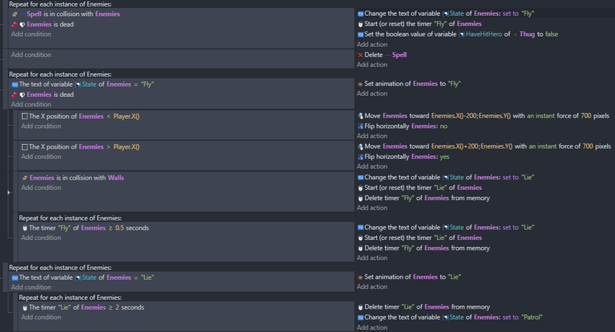Click the position icon of Enemies > Player.X() condition

(x=25, y=147)
